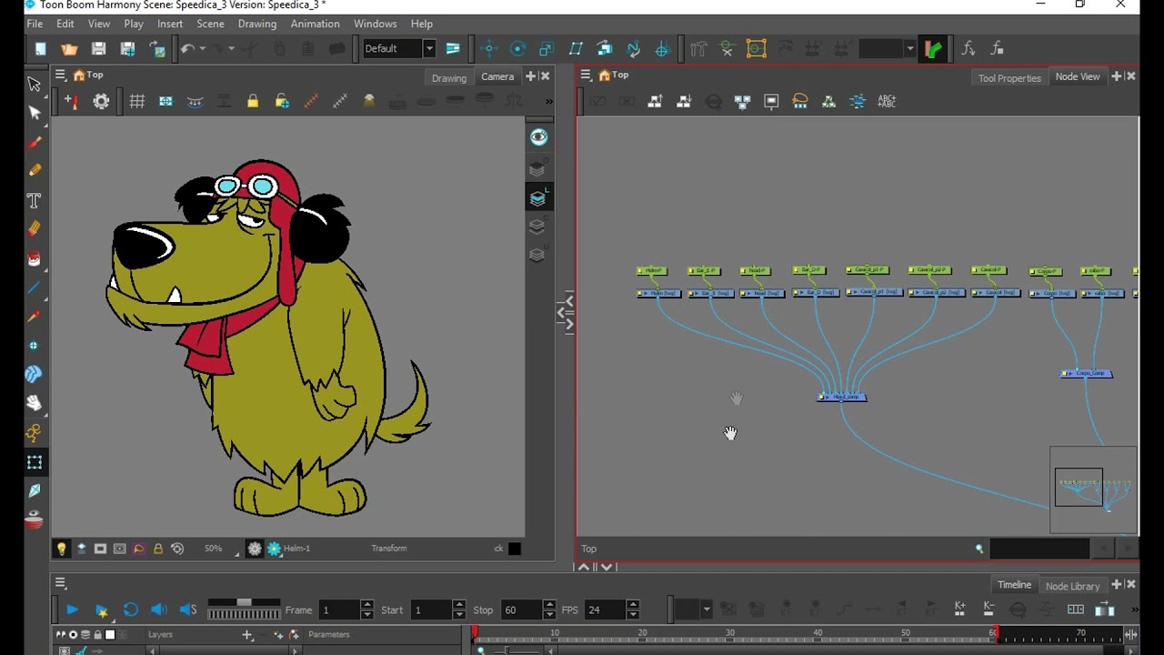Open the Scene menu

(210, 24)
